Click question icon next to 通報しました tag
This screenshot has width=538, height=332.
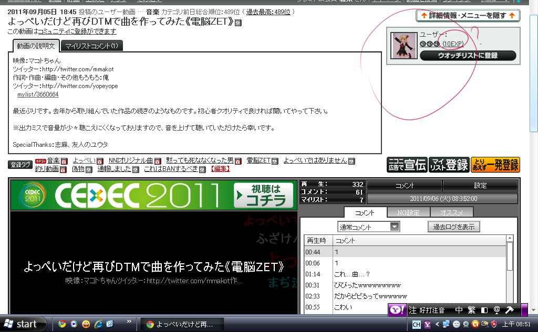pos(136,169)
